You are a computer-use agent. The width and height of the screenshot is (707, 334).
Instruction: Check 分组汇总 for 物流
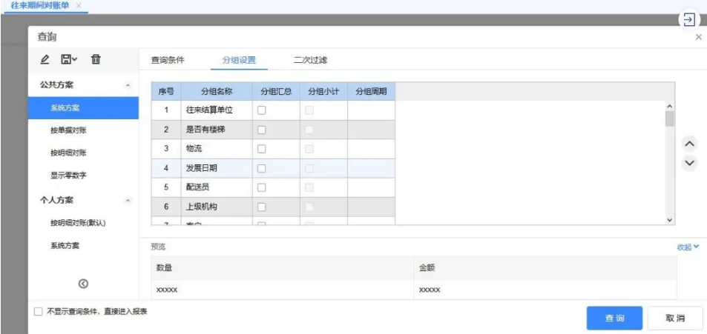pyautogui.click(x=262, y=149)
